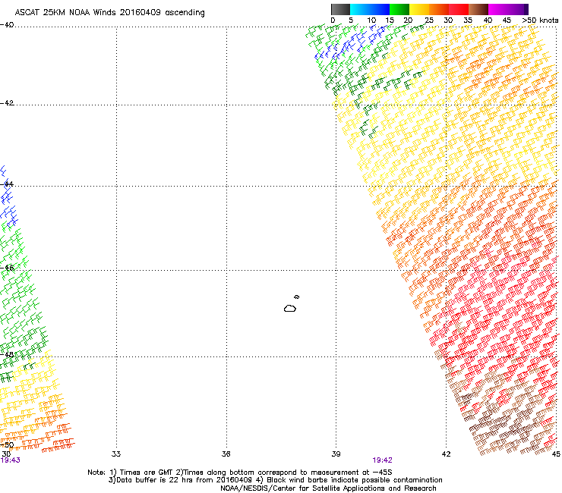
Task: Click the -48 latitude axis label
Action: pos(7,354)
